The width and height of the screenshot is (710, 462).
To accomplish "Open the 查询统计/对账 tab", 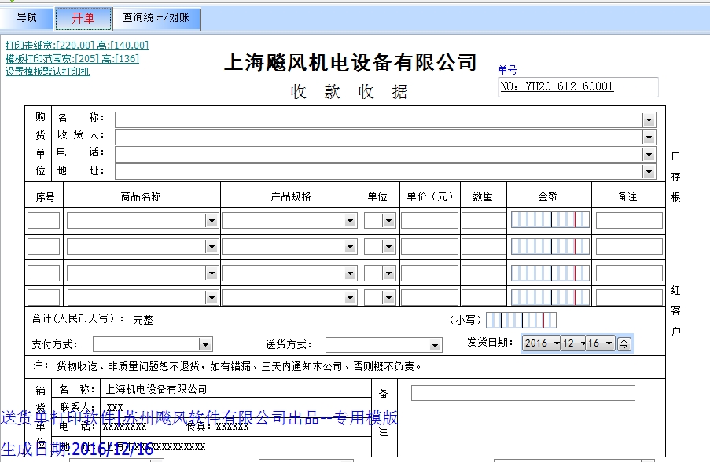I will click(156, 18).
